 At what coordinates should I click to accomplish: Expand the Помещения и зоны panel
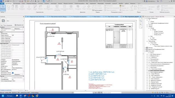click(117, 12)
